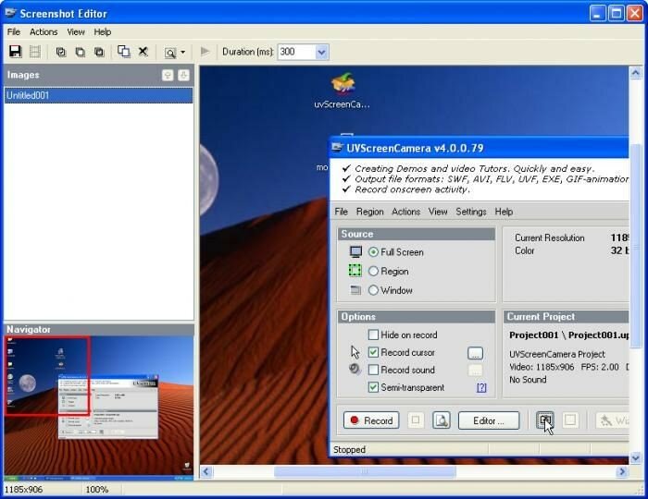The width and height of the screenshot is (648, 499).
Task: Open Settings menu in UVScreenCamera window
Action: click(x=470, y=212)
